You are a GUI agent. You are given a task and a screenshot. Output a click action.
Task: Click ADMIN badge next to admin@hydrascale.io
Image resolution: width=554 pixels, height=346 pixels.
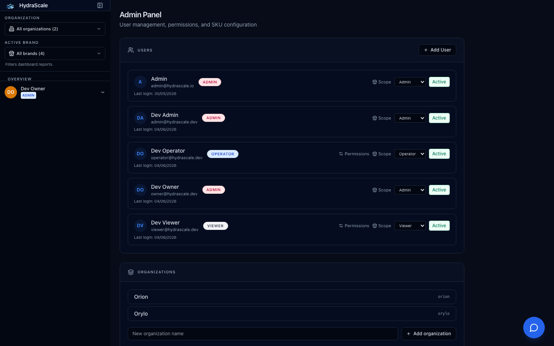click(x=210, y=82)
